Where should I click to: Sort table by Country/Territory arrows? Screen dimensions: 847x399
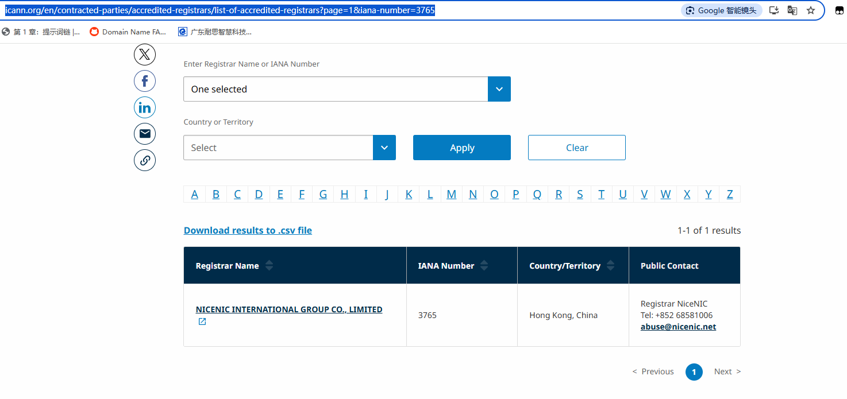[x=610, y=265]
